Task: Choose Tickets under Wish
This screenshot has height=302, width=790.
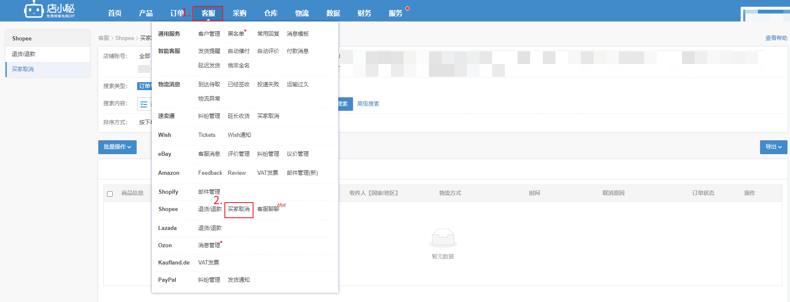Action: [207, 135]
